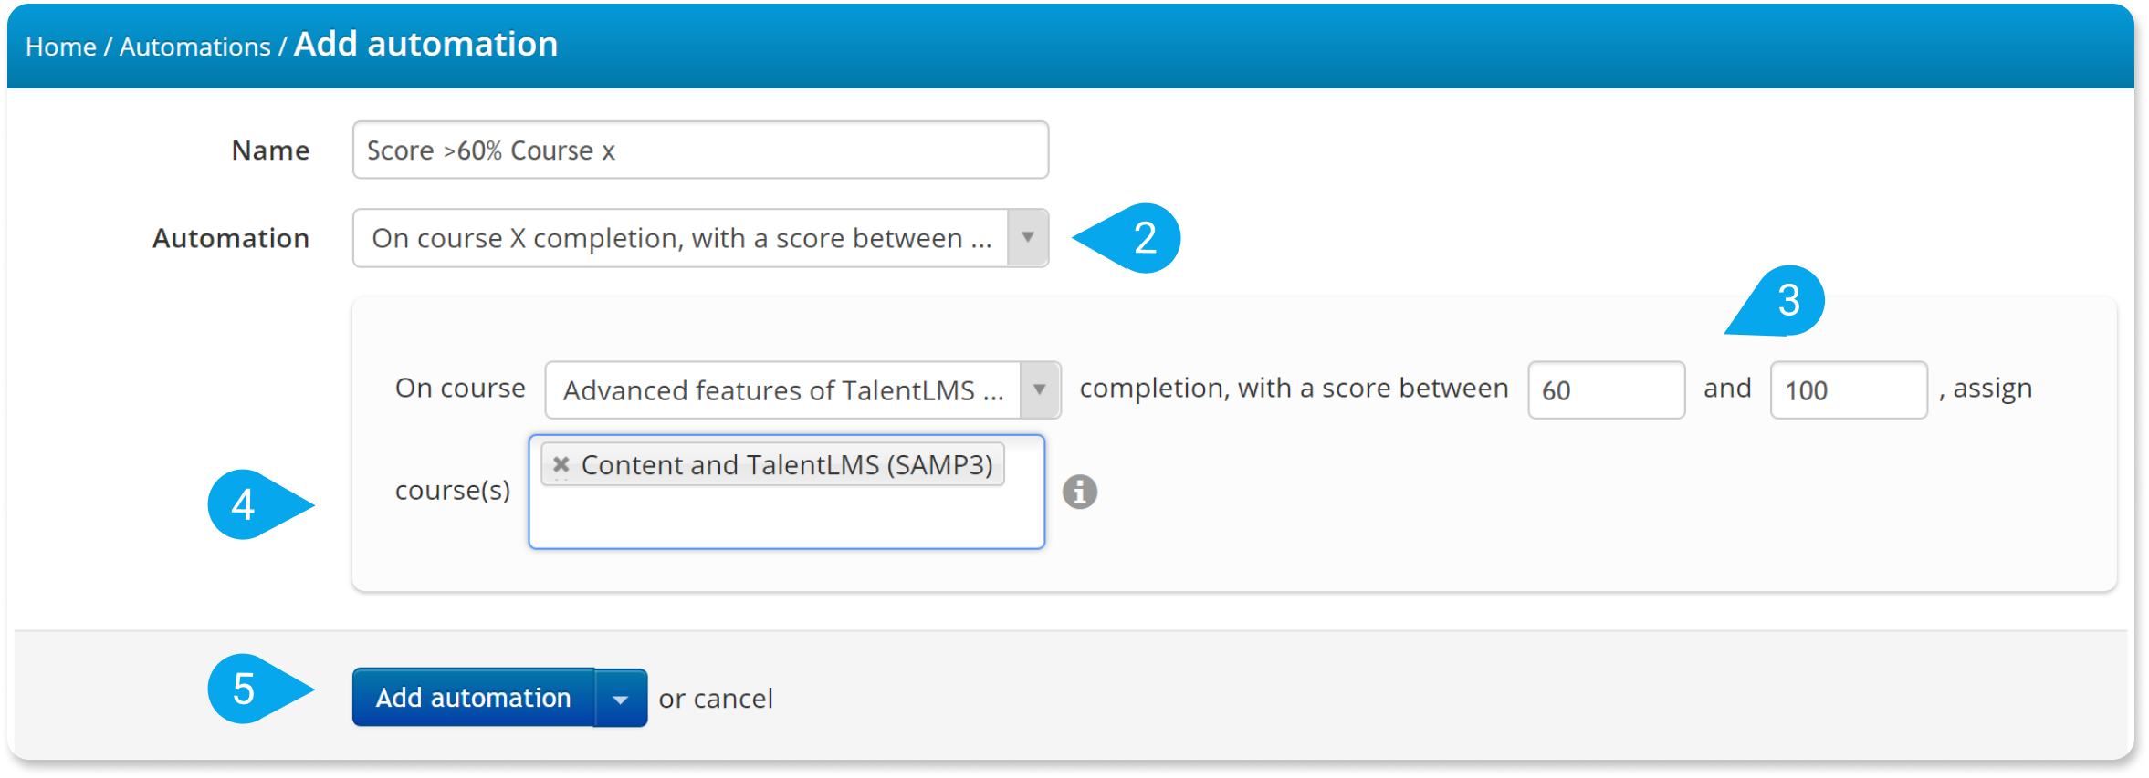Remove Content and TalentLMS (SAMP3) course tag

click(561, 464)
